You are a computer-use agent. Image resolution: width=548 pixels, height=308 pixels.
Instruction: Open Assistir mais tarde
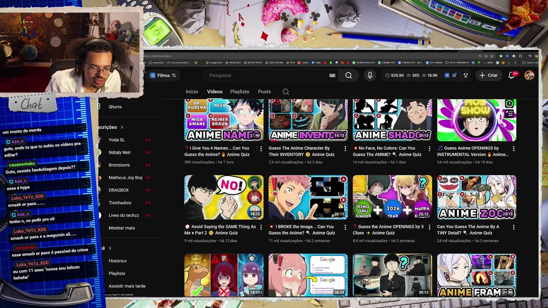pyautogui.click(x=127, y=286)
